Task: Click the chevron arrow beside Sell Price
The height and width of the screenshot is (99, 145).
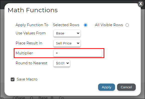Action: pyautogui.click(x=78, y=43)
